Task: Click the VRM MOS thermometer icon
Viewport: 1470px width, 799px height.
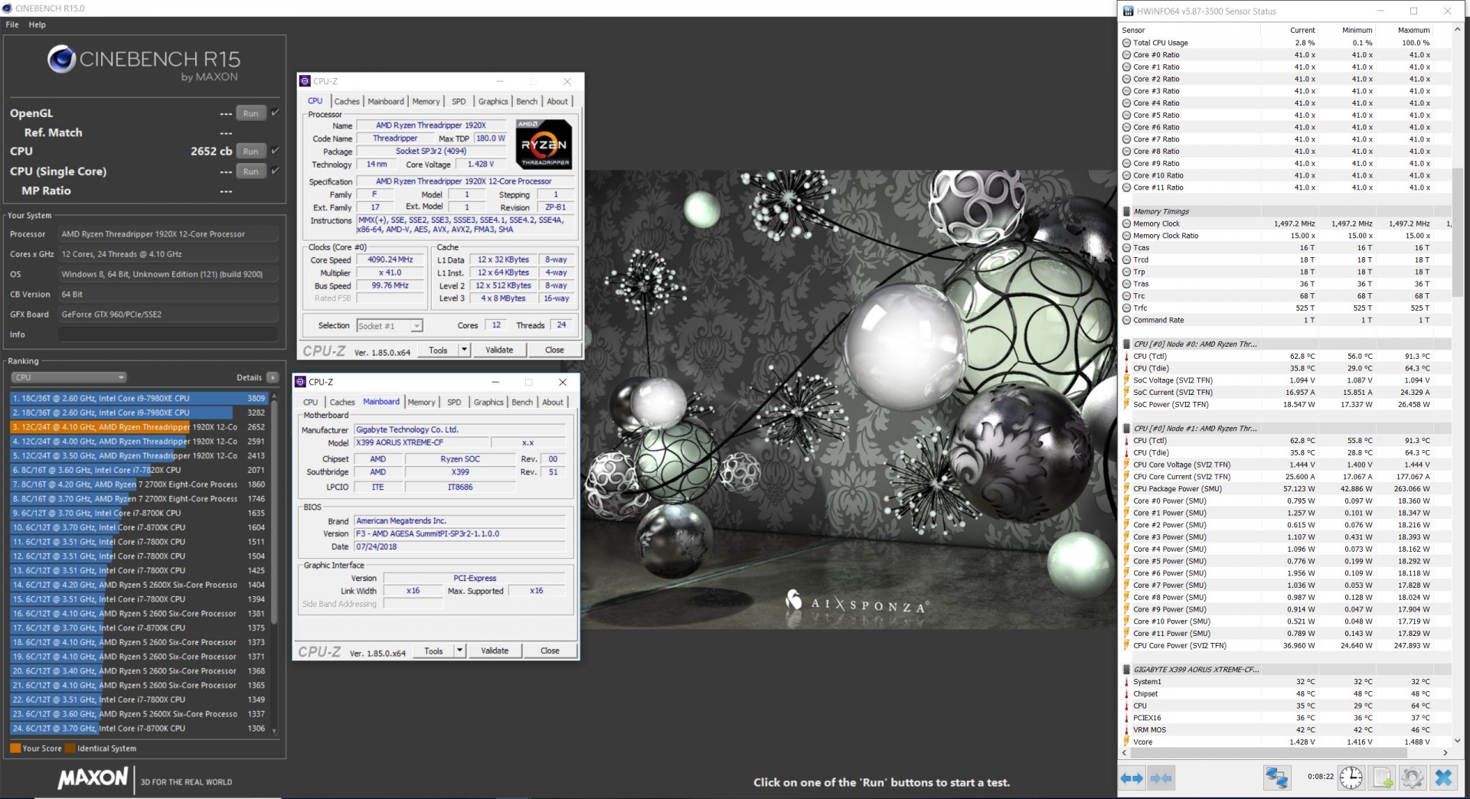Action: pos(1126,730)
